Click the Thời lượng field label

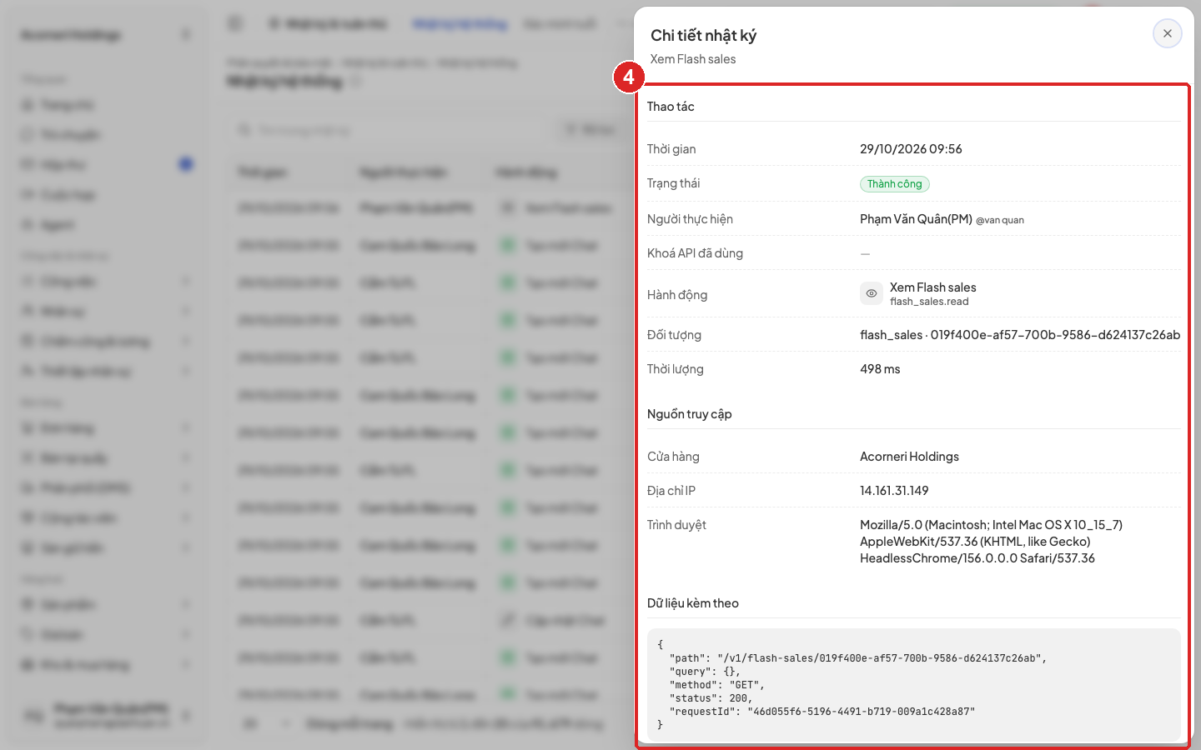click(675, 369)
